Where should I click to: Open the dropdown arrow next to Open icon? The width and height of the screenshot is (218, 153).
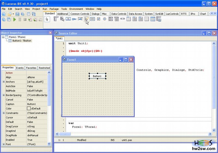coord(13,14)
